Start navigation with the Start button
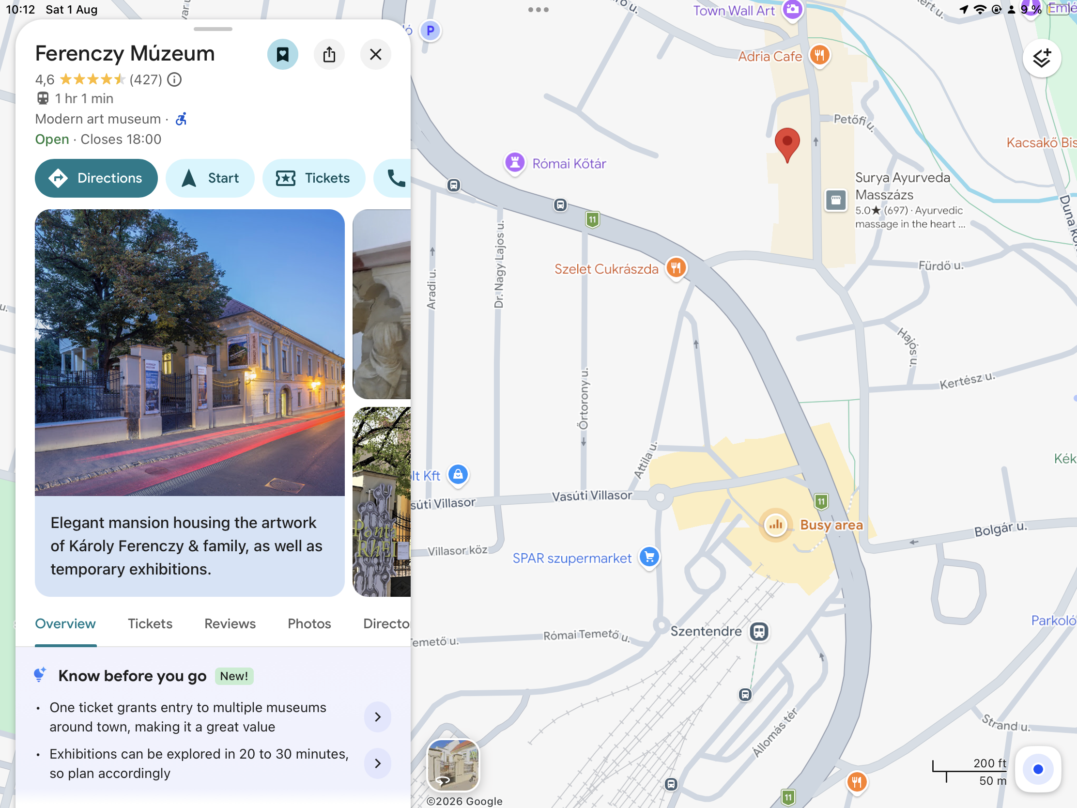Image resolution: width=1077 pixels, height=808 pixels. pos(210,178)
